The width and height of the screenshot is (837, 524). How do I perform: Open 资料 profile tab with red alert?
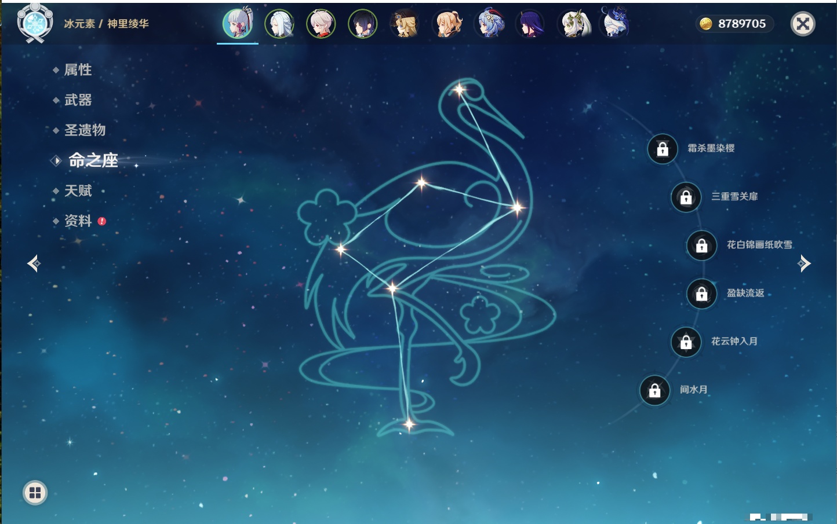[x=78, y=221]
